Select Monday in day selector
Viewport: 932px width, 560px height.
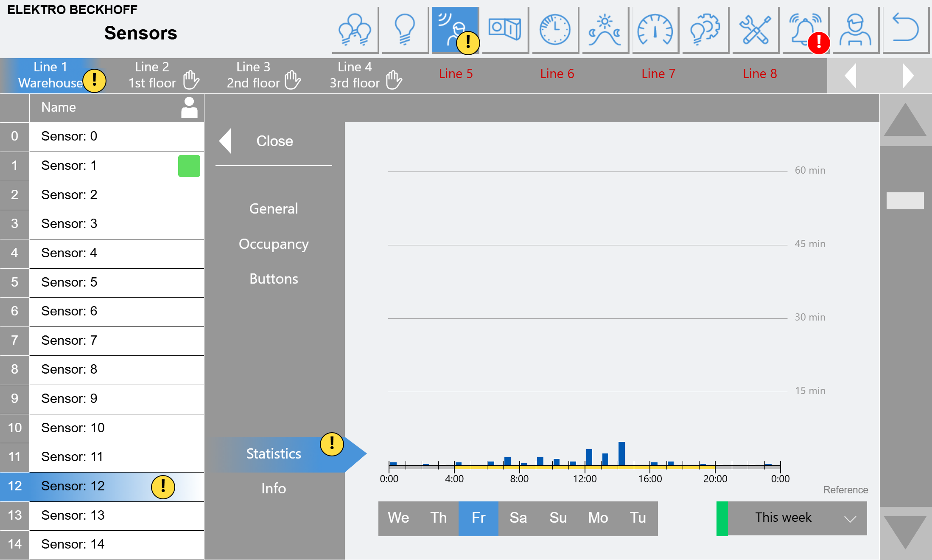pos(598,518)
